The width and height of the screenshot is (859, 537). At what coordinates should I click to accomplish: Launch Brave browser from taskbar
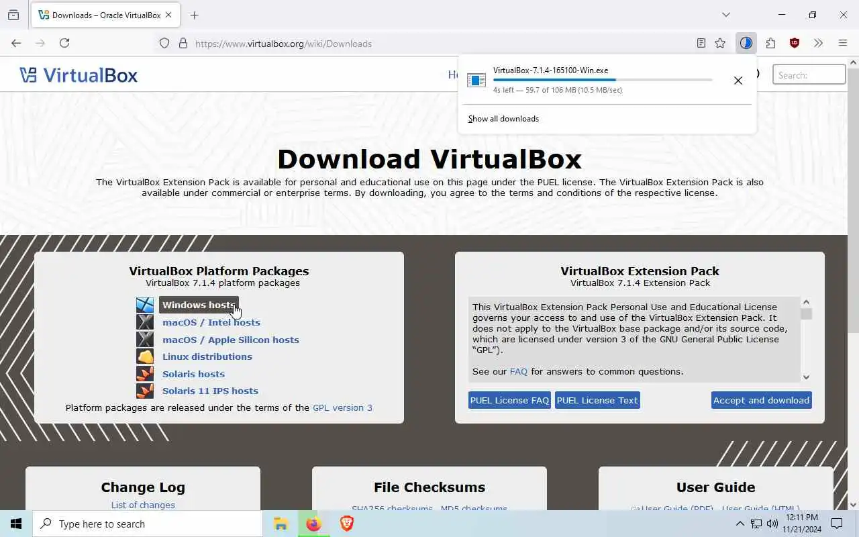[x=346, y=524]
